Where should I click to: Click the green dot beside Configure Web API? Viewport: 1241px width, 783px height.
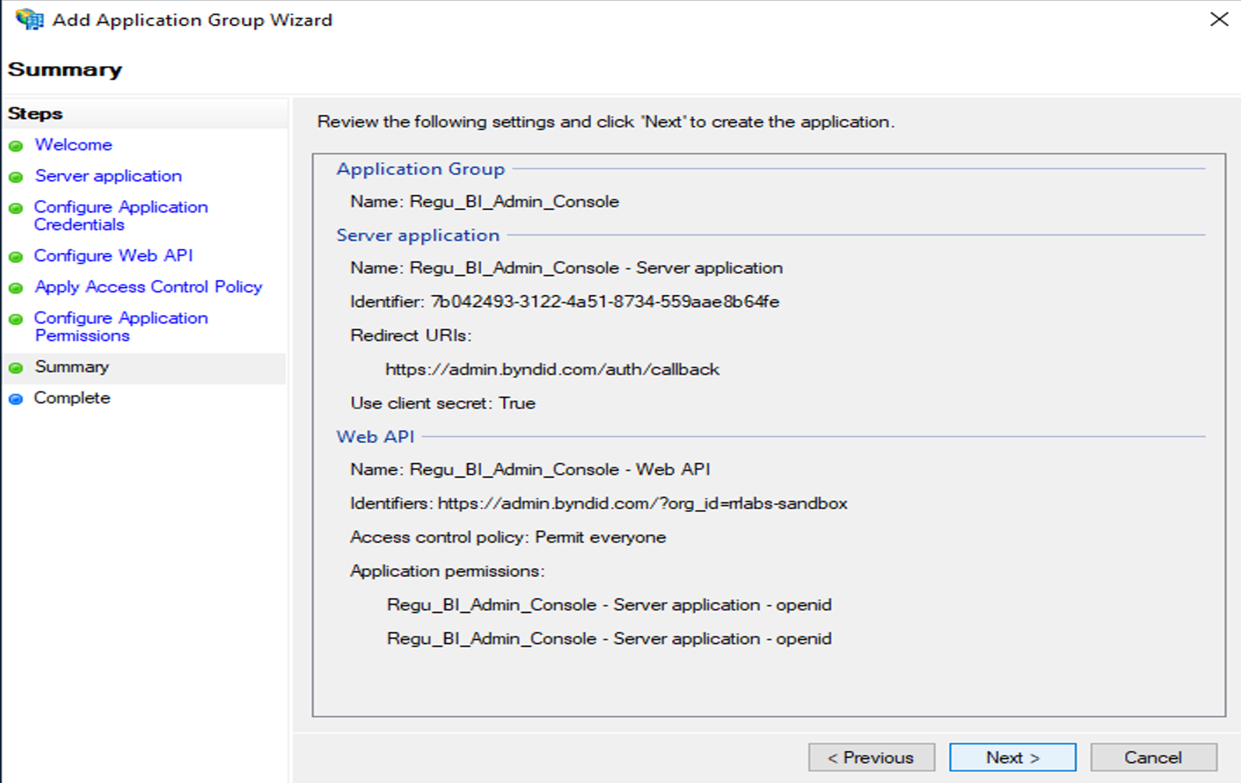pyautogui.click(x=16, y=257)
